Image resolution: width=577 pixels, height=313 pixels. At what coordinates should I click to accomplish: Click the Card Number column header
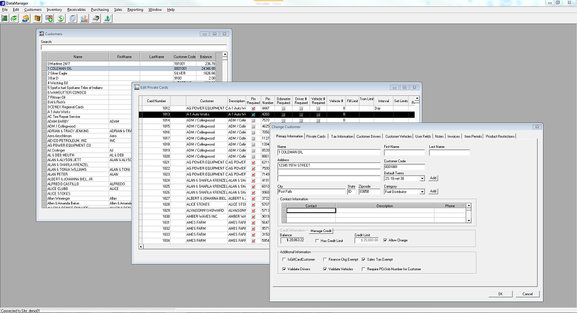tap(156, 101)
